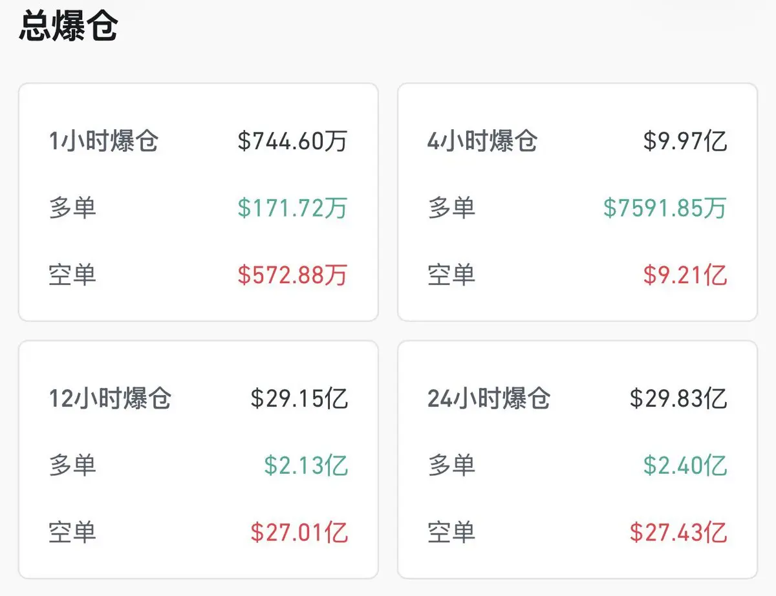
Task: Select 多单 label in the 12小时爆仓 card
Action: point(72,465)
